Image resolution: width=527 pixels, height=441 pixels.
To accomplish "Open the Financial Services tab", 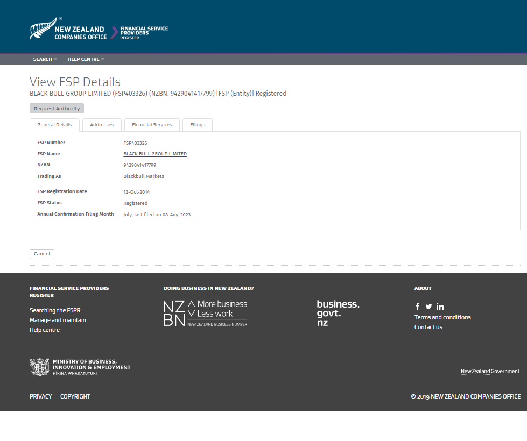I will point(152,125).
